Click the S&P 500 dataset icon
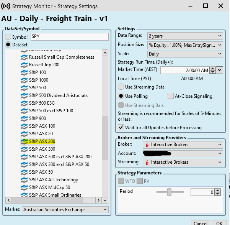230x225 pixels. click(x=24, y=88)
